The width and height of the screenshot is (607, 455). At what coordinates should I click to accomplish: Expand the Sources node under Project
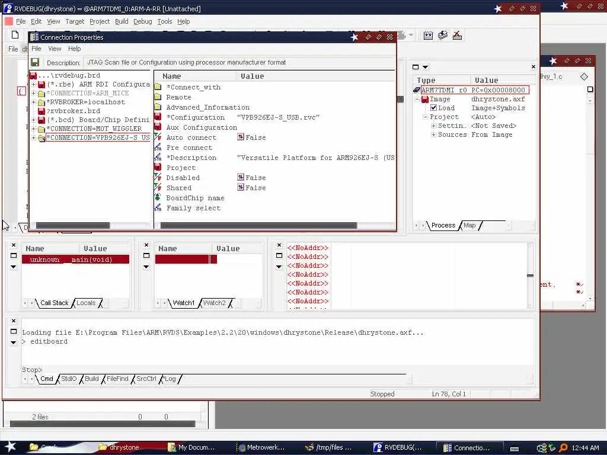pyautogui.click(x=433, y=134)
